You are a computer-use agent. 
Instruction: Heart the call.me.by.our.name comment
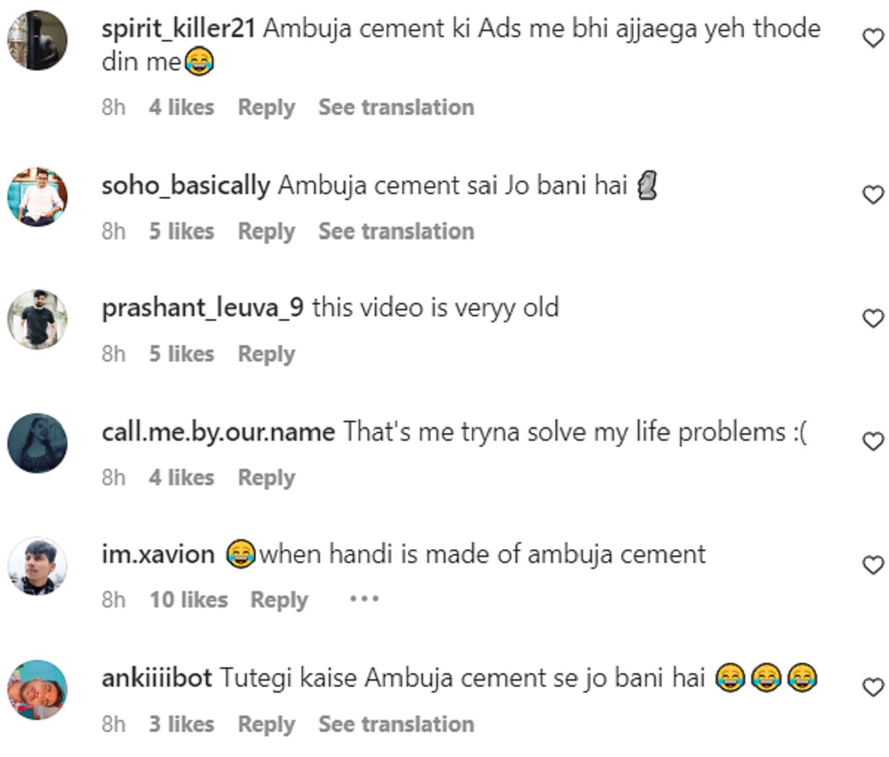(x=874, y=441)
